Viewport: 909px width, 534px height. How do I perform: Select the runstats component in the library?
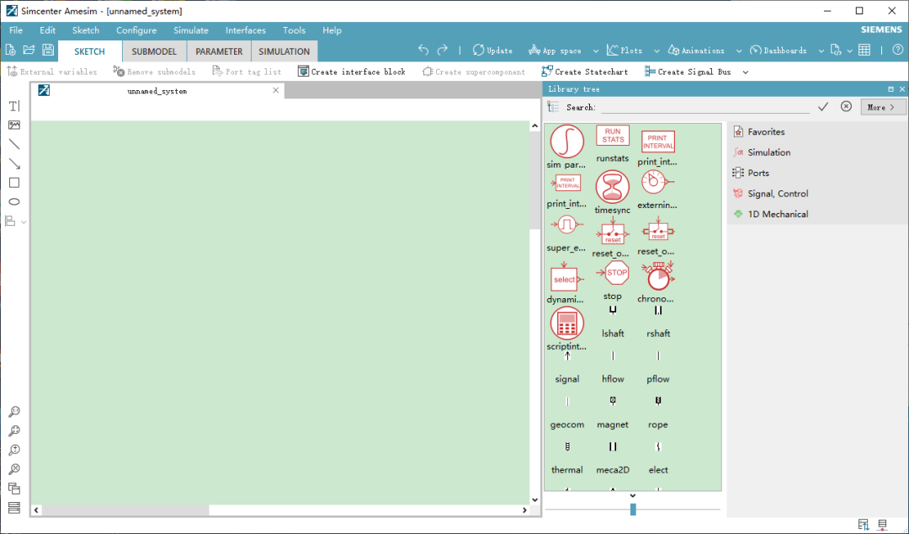[612, 136]
